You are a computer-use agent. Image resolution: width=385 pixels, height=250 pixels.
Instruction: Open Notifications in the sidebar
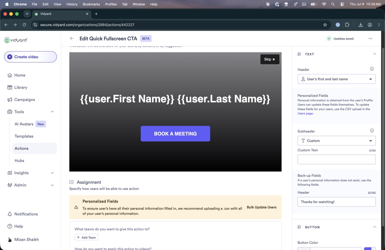[22, 214]
